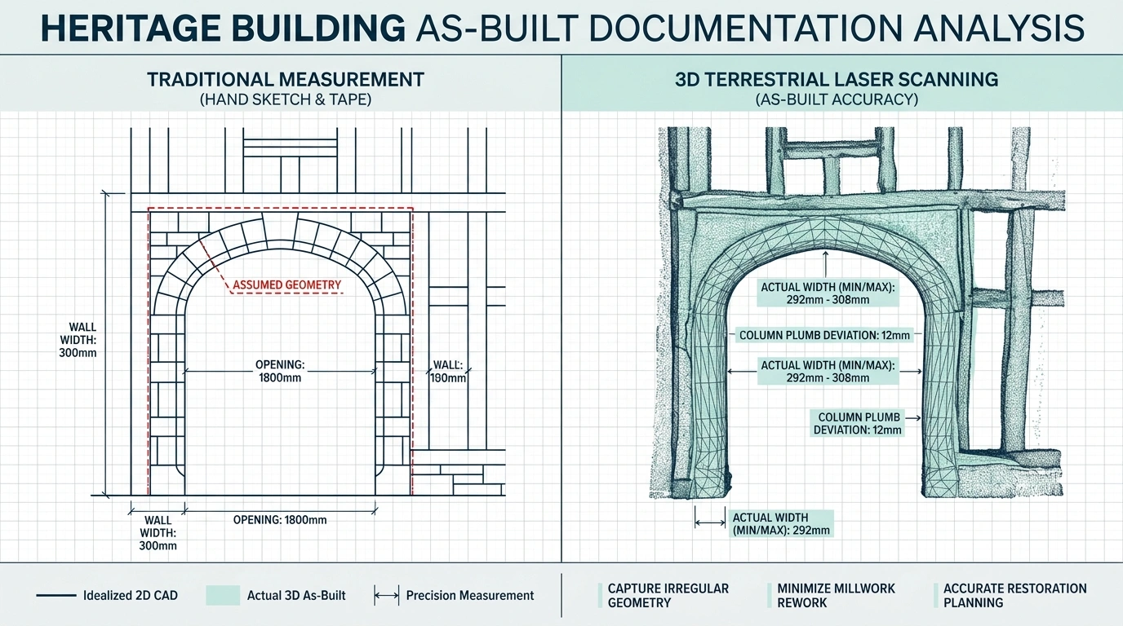Click the Actual Width (Min/Max): 292mm label
The image size is (1123, 626).
[780, 523]
